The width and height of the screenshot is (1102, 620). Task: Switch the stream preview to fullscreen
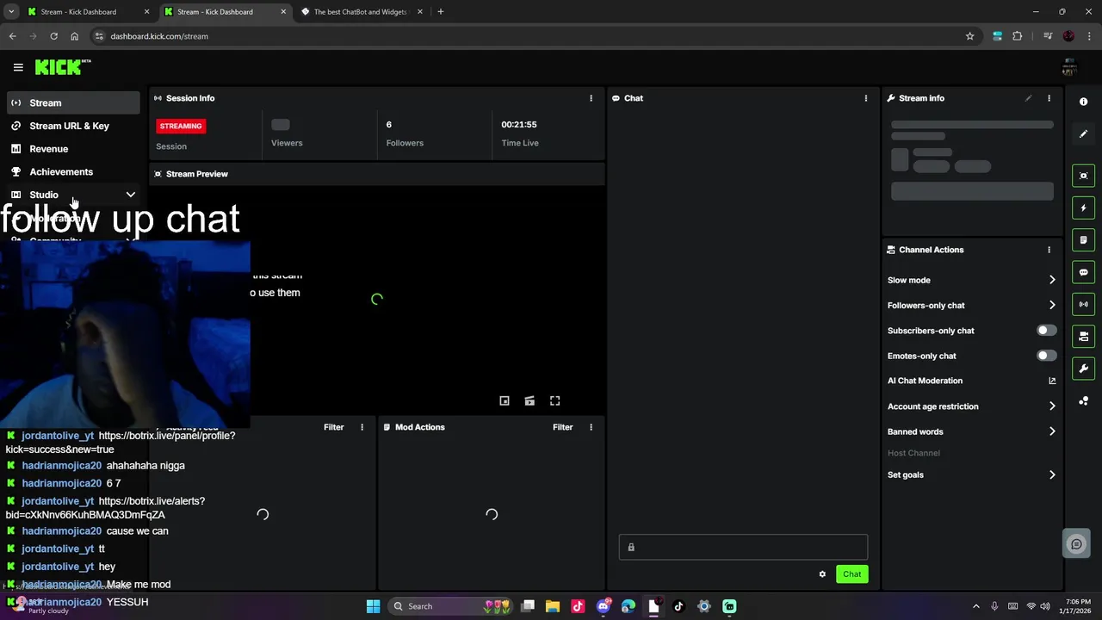pyautogui.click(x=555, y=400)
